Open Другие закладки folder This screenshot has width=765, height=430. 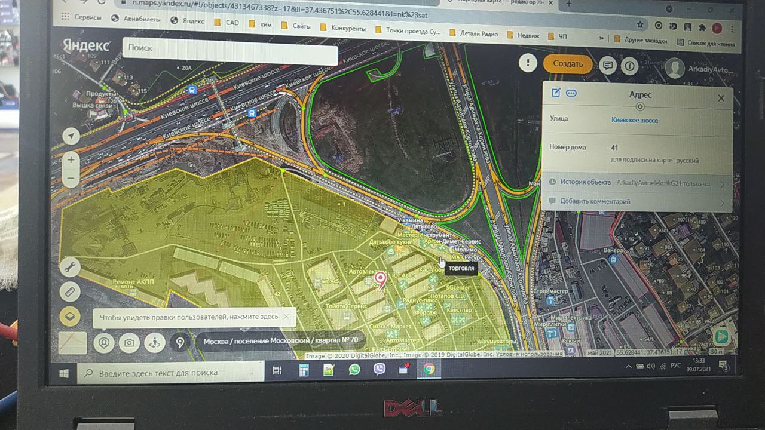coord(640,40)
